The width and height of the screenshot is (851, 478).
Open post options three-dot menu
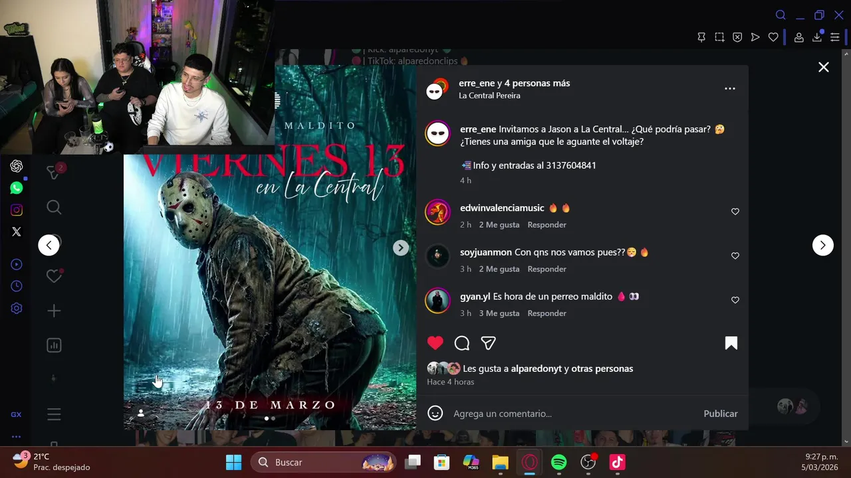pos(730,88)
